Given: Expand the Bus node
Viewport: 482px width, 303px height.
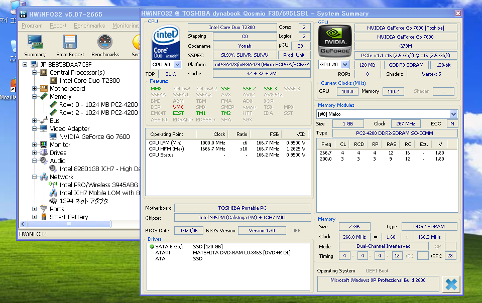Looking at the screenshot, I should [35, 120].
